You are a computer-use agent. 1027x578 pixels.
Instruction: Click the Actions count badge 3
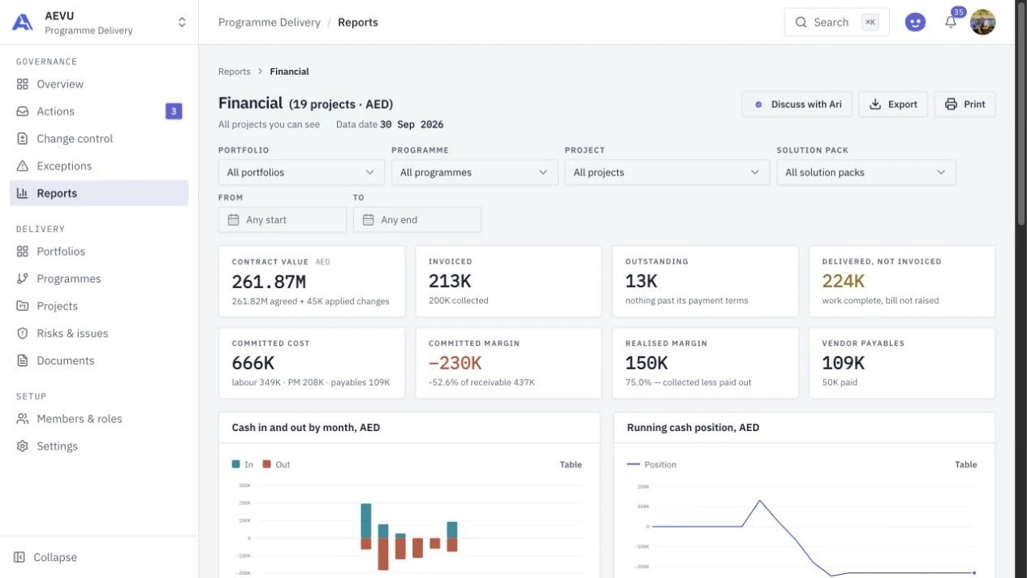point(174,111)
